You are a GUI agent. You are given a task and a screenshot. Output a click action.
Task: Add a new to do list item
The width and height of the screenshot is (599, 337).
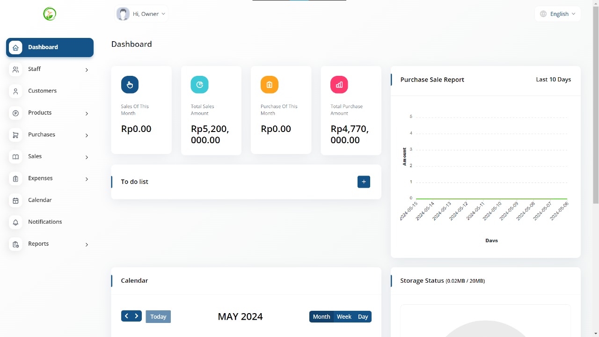coord(364,182)
